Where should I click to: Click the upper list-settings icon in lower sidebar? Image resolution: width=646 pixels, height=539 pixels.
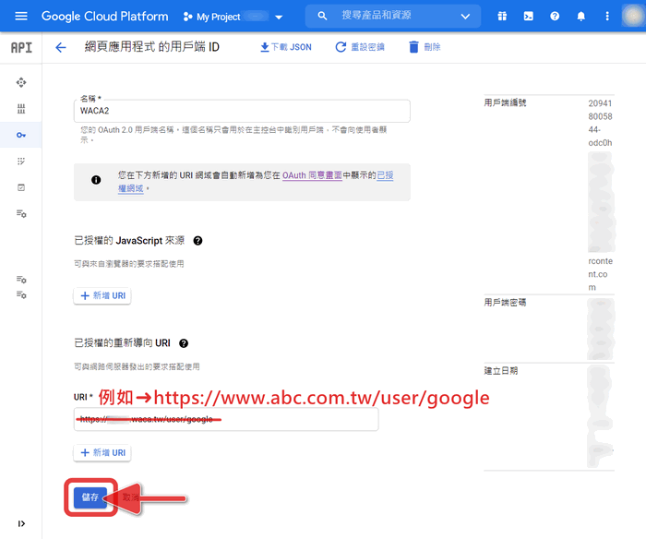tap(21, 280)
